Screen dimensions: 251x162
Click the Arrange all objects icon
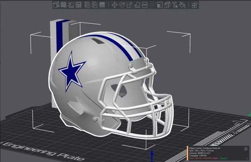[79, 5]
